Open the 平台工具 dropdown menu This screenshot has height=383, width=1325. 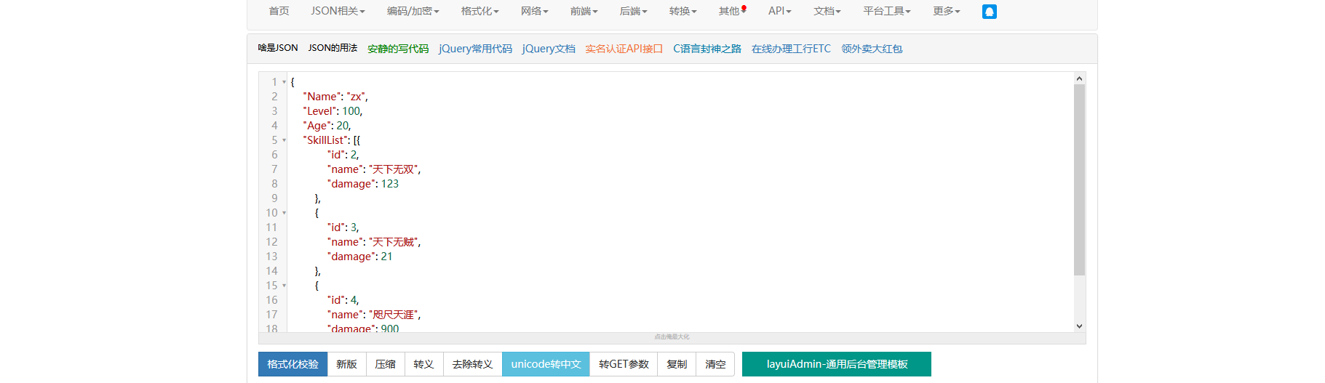(886, 11)
